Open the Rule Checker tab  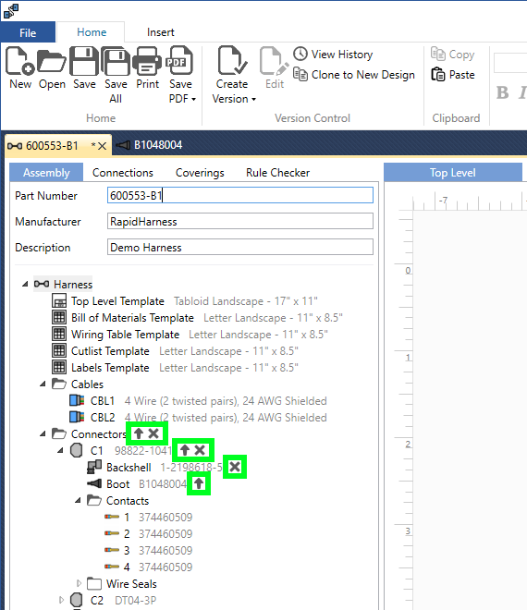pyautogui.click(x=277, y=172)
